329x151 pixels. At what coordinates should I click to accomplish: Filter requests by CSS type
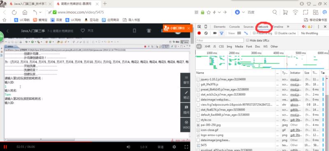(221, 46)
